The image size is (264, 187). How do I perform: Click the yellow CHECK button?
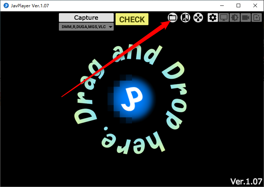[132, 19]
